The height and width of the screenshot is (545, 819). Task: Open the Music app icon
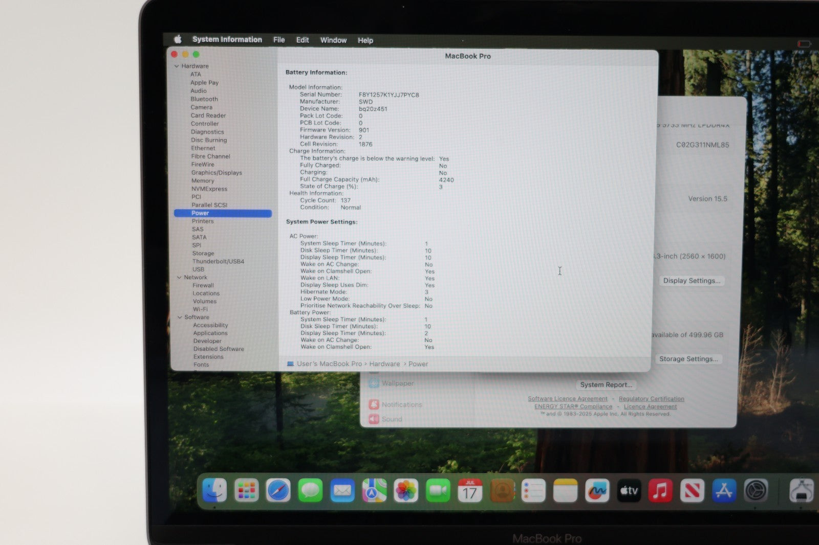(x=660, y=491)
